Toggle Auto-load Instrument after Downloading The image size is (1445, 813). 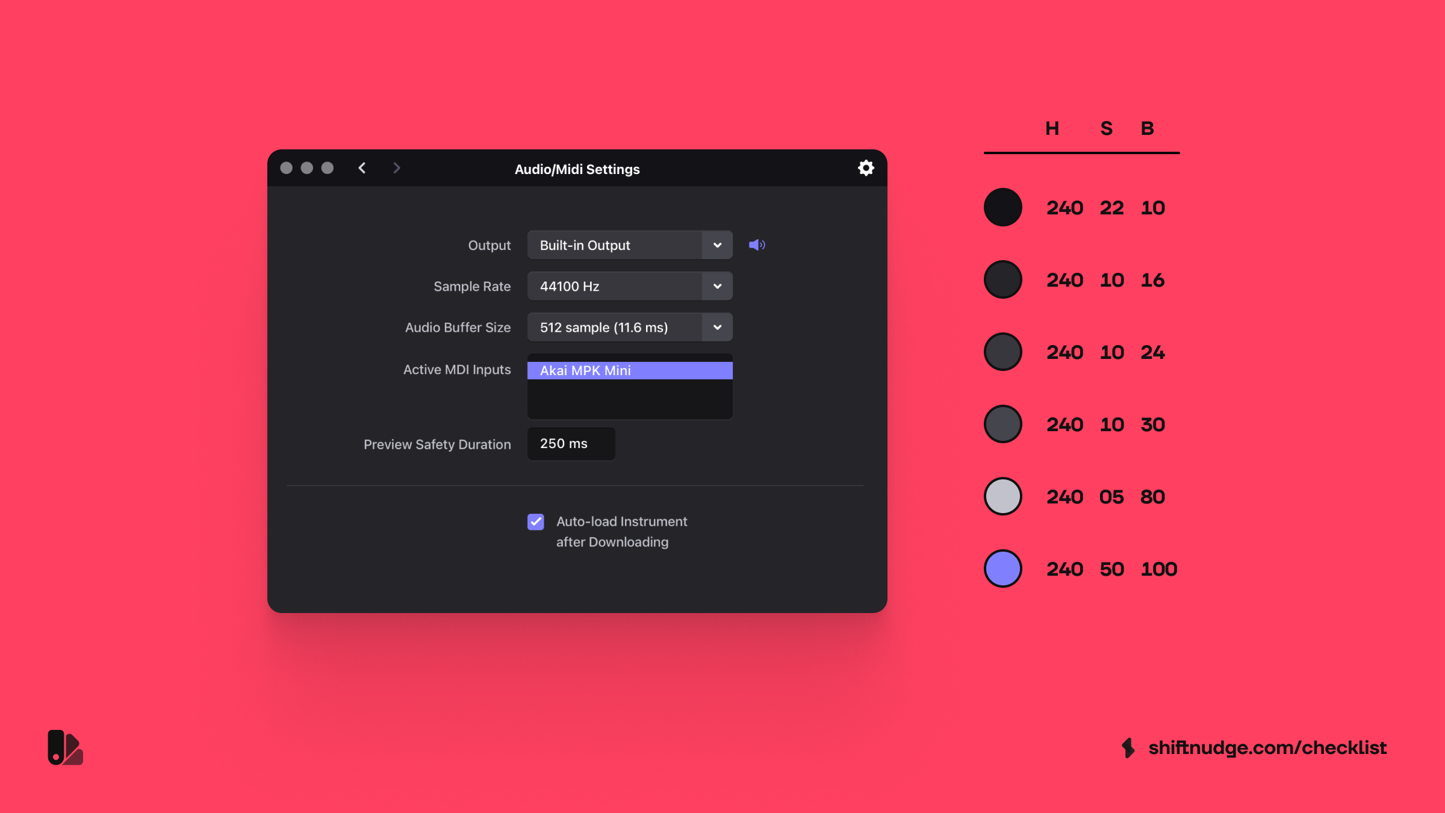click(x=535, y=522)
